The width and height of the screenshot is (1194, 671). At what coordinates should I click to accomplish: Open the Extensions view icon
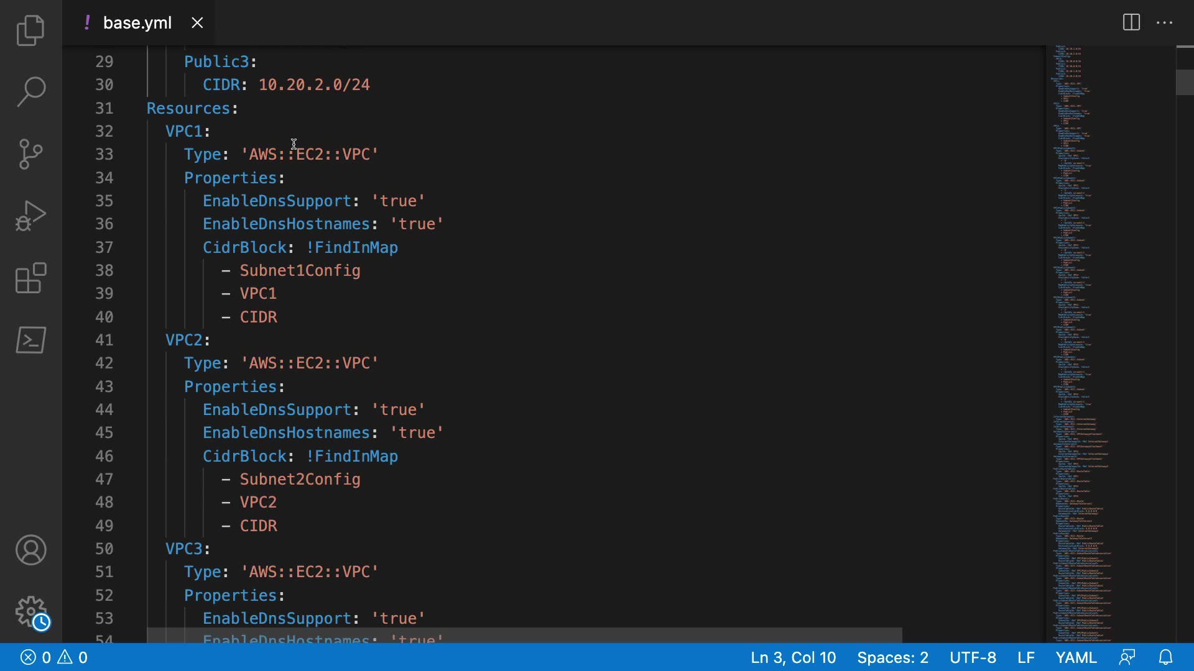pos(30,278)
